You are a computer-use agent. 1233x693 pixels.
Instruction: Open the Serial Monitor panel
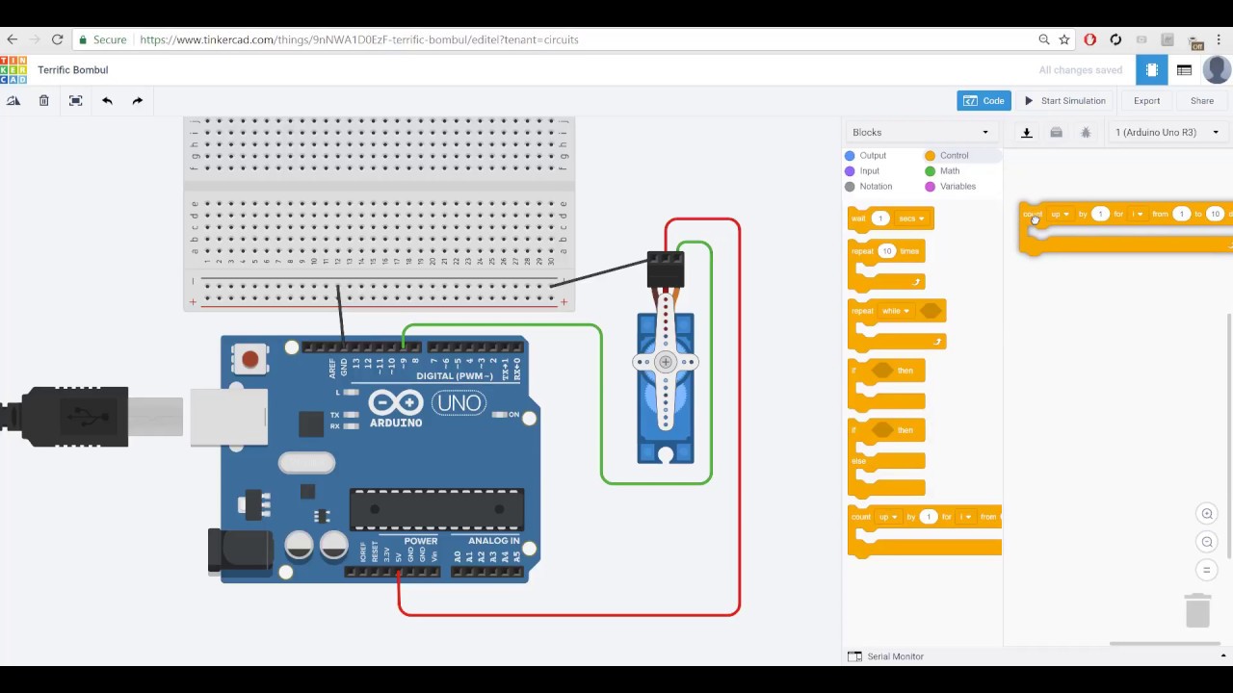894,655
